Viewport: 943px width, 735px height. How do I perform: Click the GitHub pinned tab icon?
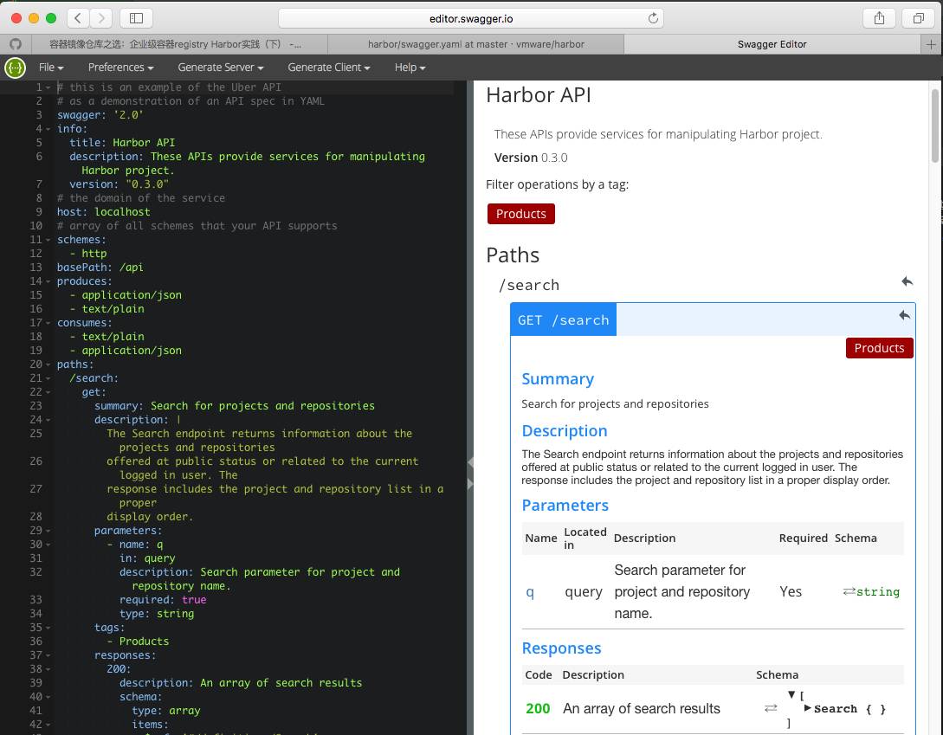[x=15, y=44]
